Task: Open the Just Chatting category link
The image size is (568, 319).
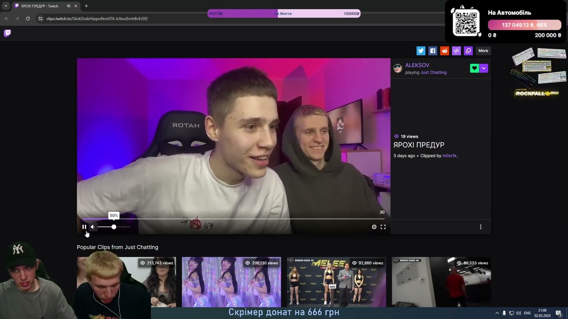Action: (x=434, y=72)
